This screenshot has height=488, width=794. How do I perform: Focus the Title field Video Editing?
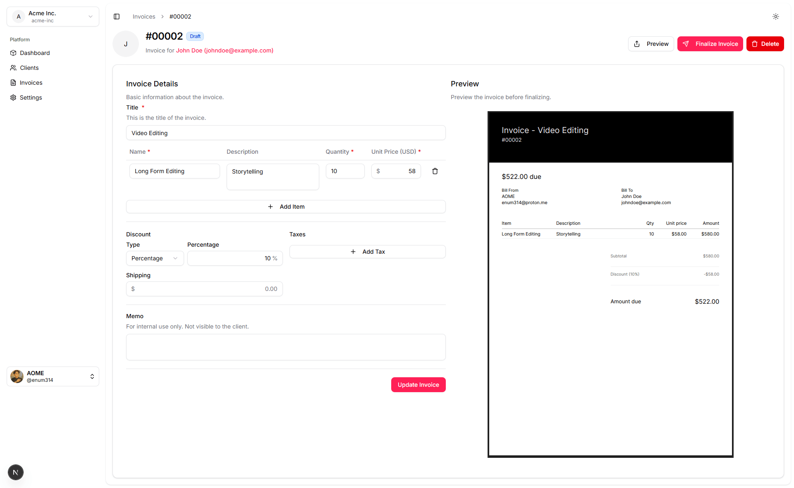286,133
